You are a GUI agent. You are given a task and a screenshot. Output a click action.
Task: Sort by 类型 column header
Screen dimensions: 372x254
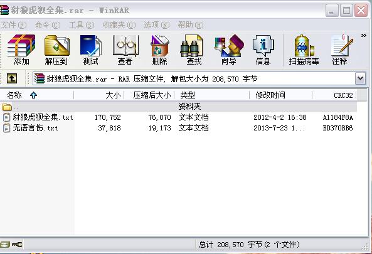212,95
